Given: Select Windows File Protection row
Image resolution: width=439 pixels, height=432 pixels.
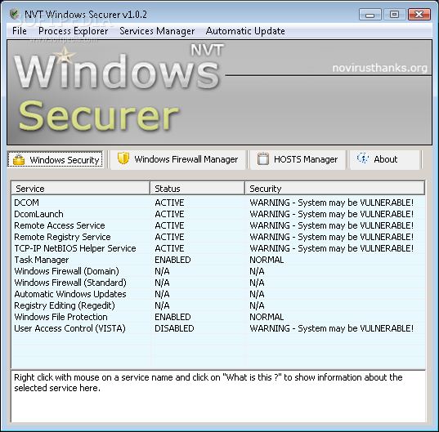Looking at the screenshot, I should pos(218,317).
